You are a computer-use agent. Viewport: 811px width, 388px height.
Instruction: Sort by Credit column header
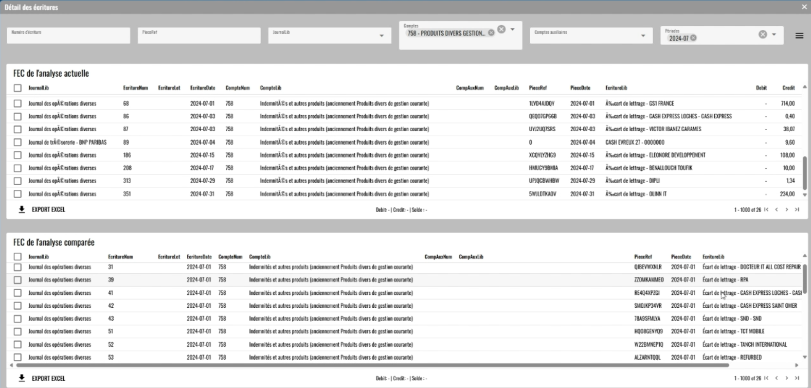click(x=788, y=88)
